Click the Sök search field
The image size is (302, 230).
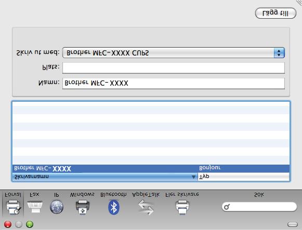pyautogui.click(x=259, y=207)
